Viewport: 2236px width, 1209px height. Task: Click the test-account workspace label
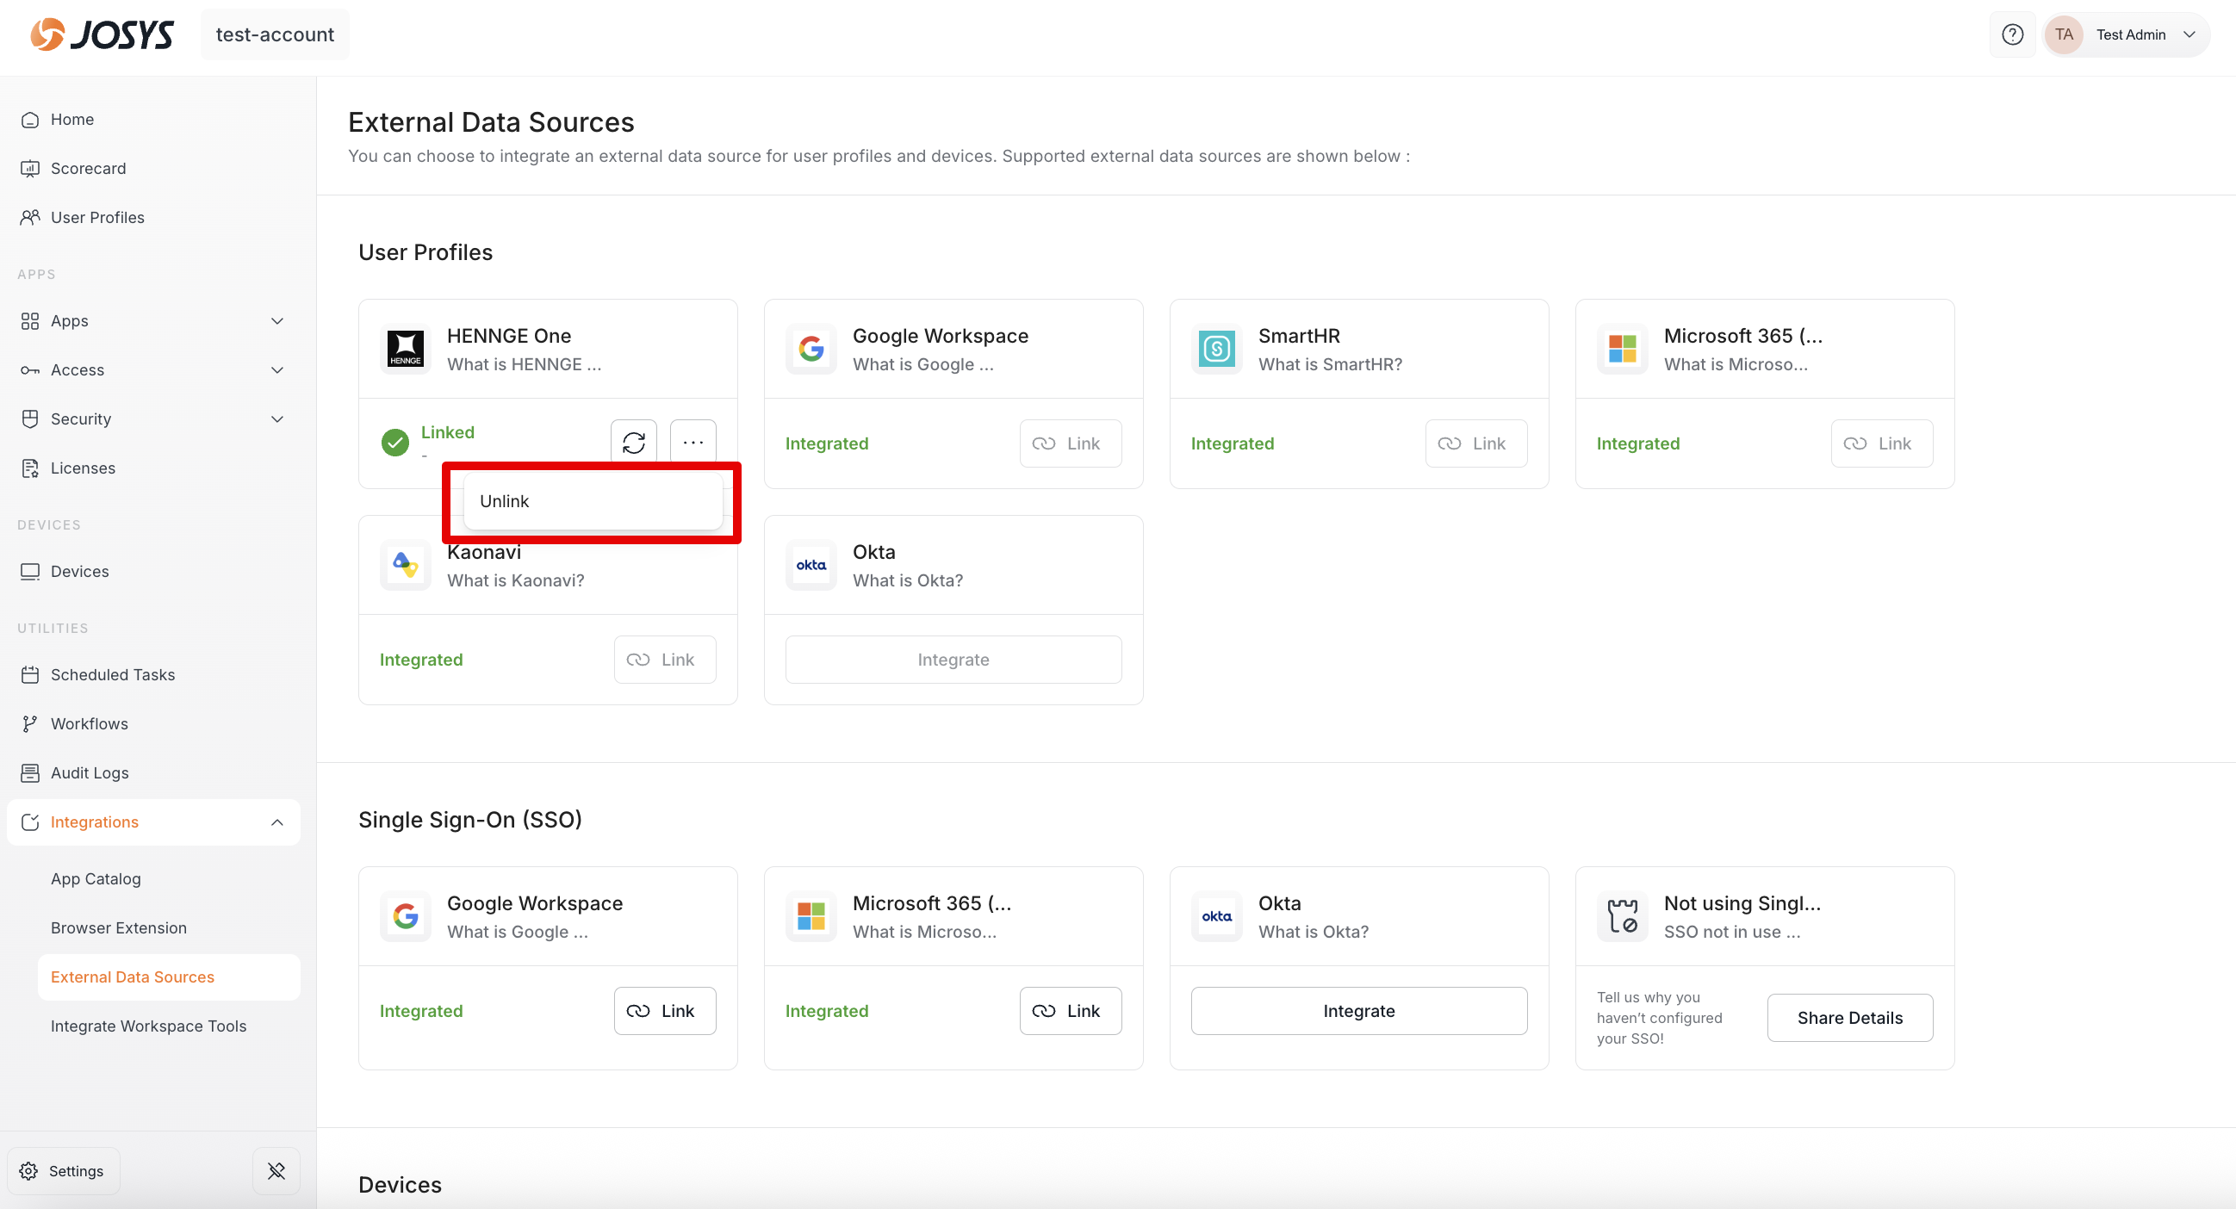[274, 34]
